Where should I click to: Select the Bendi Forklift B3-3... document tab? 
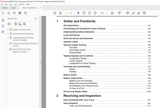click(31, 8)
